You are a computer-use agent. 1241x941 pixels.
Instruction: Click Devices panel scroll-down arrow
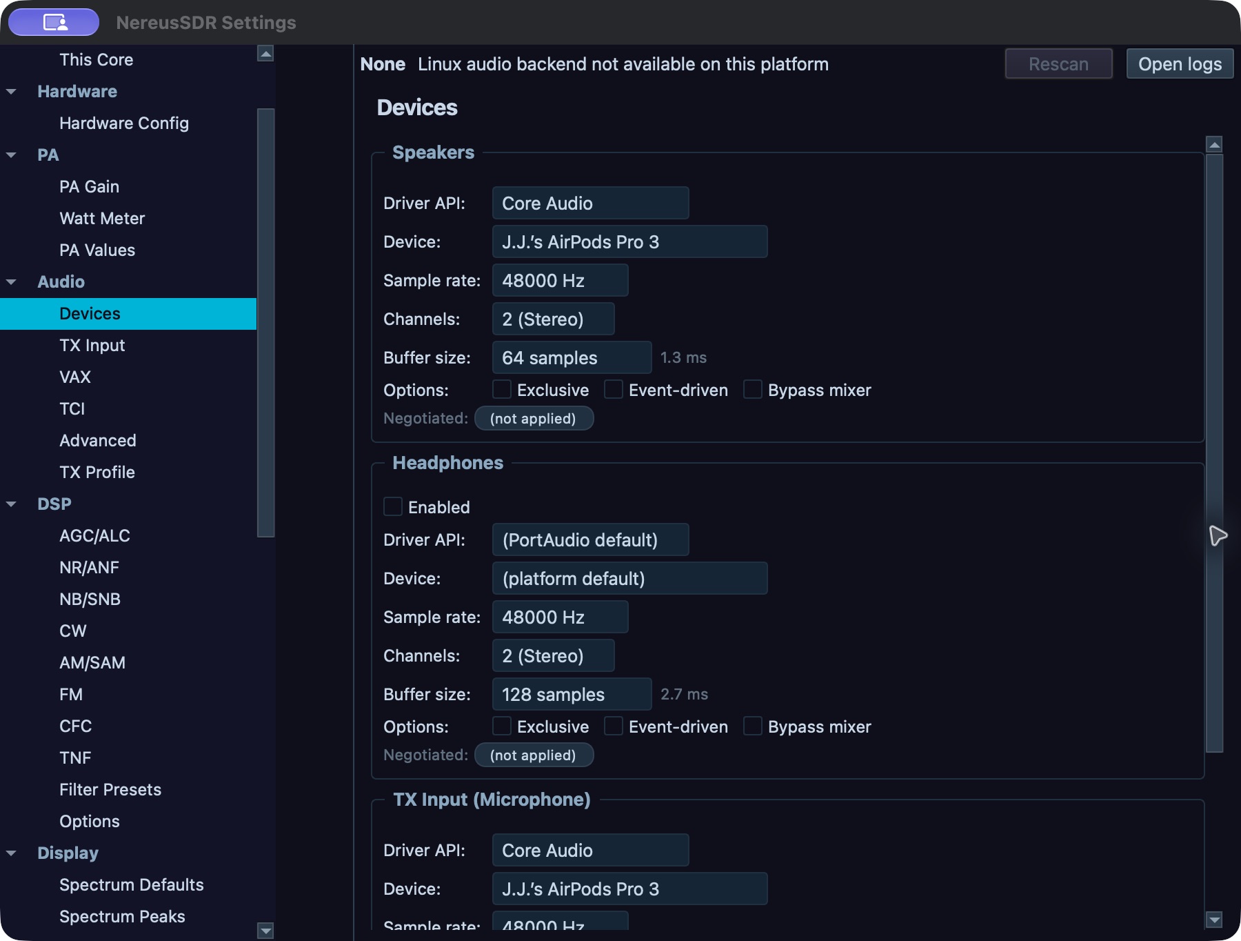pos(1214,920)
